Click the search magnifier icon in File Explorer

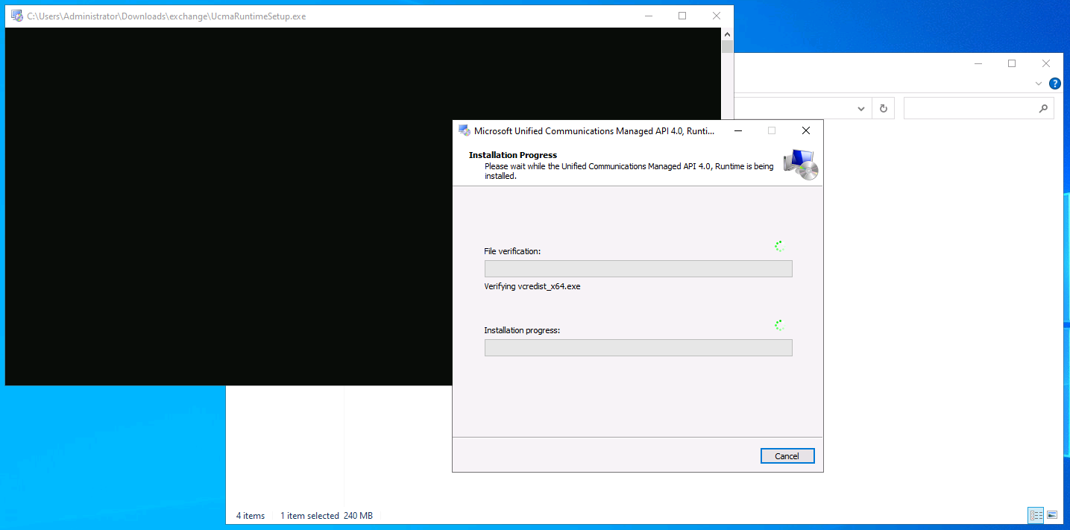1043,108
